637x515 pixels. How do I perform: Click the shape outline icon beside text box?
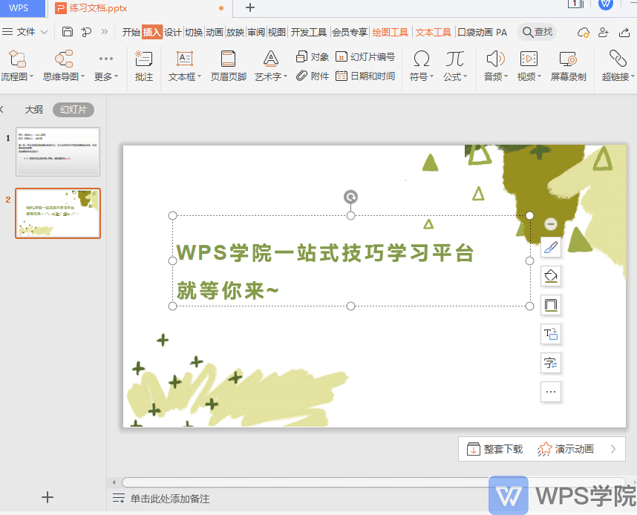[551, 304]
